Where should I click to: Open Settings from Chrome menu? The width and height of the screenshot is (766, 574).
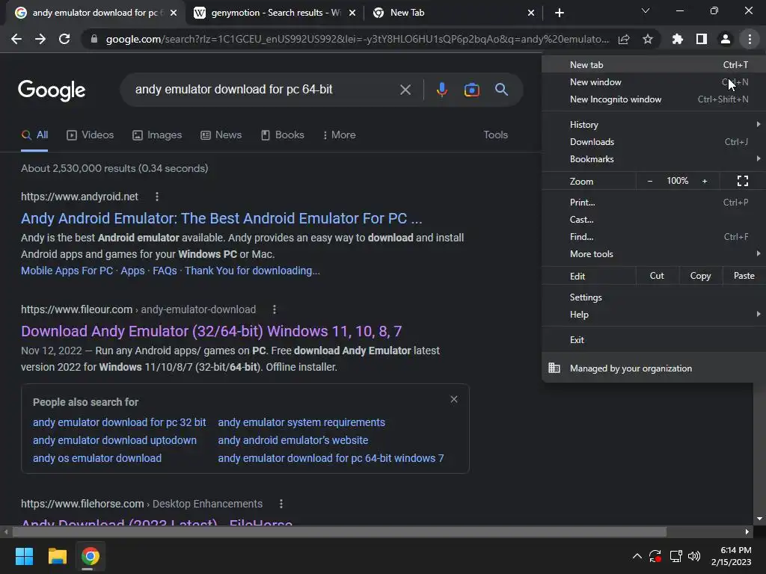[654, 297]
